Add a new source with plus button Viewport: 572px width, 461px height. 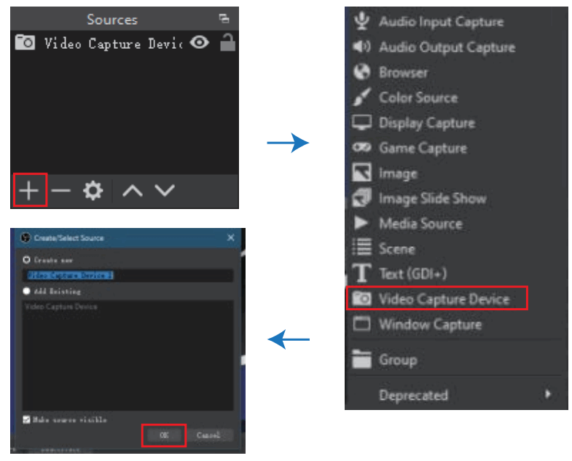pos(29,190)
